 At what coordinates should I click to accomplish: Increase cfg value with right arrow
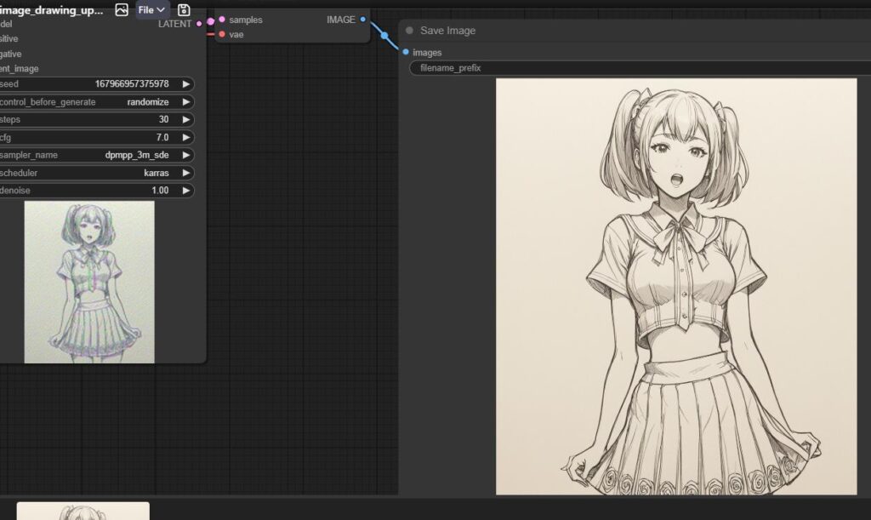[x=186, y=137]
